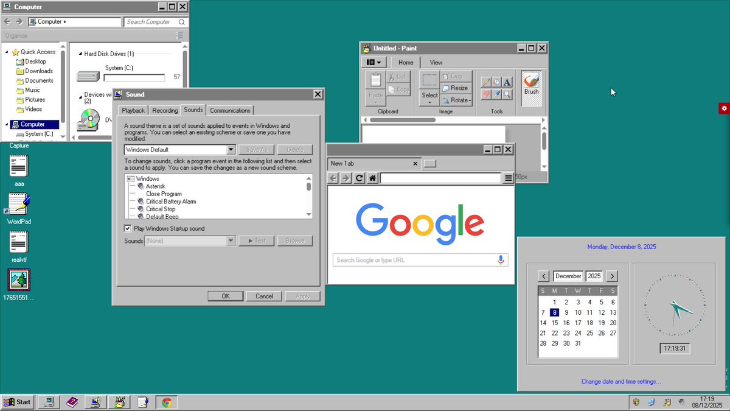Screen dimensions: 730x411
Task: Click the Brush tool in Paint
Action: pos(531,88)
